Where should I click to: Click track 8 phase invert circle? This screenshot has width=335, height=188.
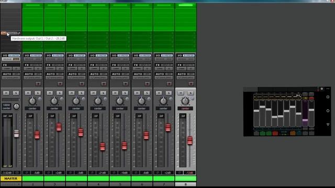coord(192,99)
